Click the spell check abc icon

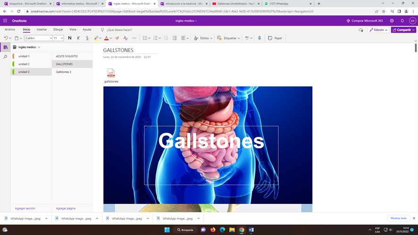[x=247, y=38]
